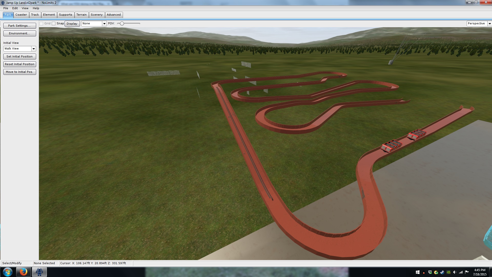Screen dimensions: 492x277
Task: Click the NVIDIA tray icon
Action: click(448, 272)
